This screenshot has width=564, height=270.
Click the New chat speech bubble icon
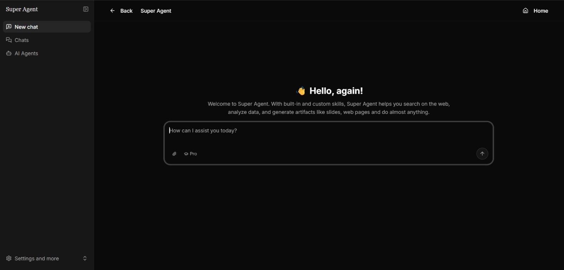click(x=9, y=27)
